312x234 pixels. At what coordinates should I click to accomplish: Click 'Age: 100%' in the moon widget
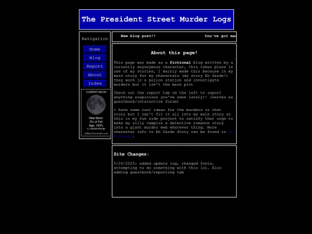(x=96, y=125)
